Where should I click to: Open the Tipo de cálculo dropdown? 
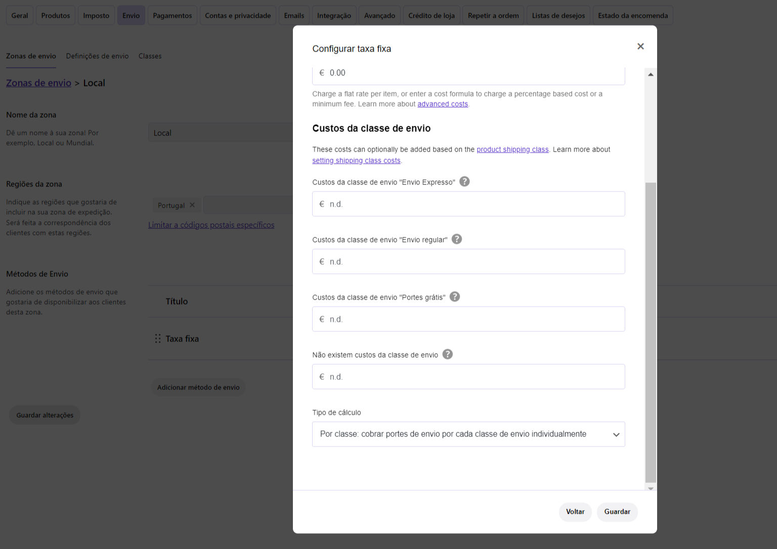[x=468, y=434]
